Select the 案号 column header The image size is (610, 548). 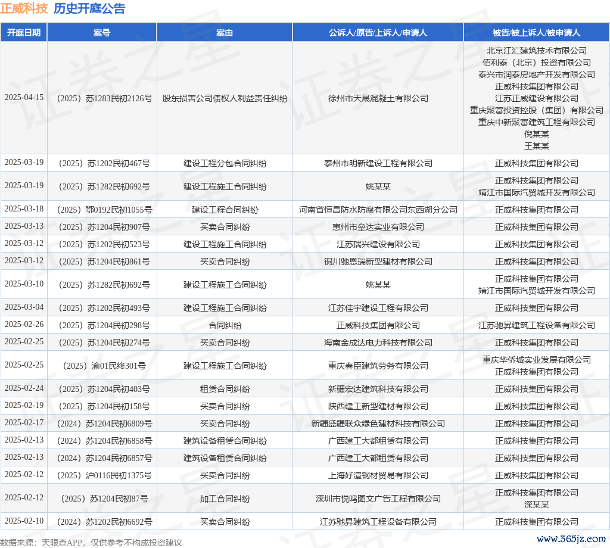(x=102, y=33)
